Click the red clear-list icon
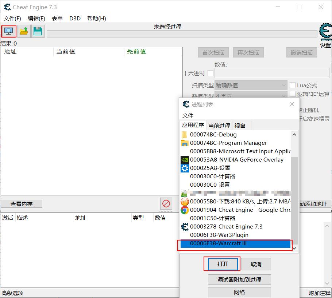The width and height of the screenshot is (332, 298). tap(166, 204)
